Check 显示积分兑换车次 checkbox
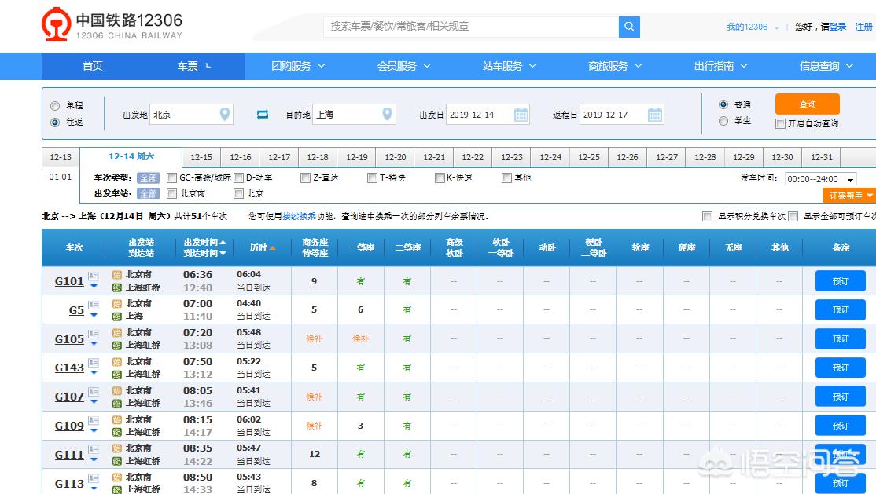Screen dimensions: 876x494 (x=707, y=217)
